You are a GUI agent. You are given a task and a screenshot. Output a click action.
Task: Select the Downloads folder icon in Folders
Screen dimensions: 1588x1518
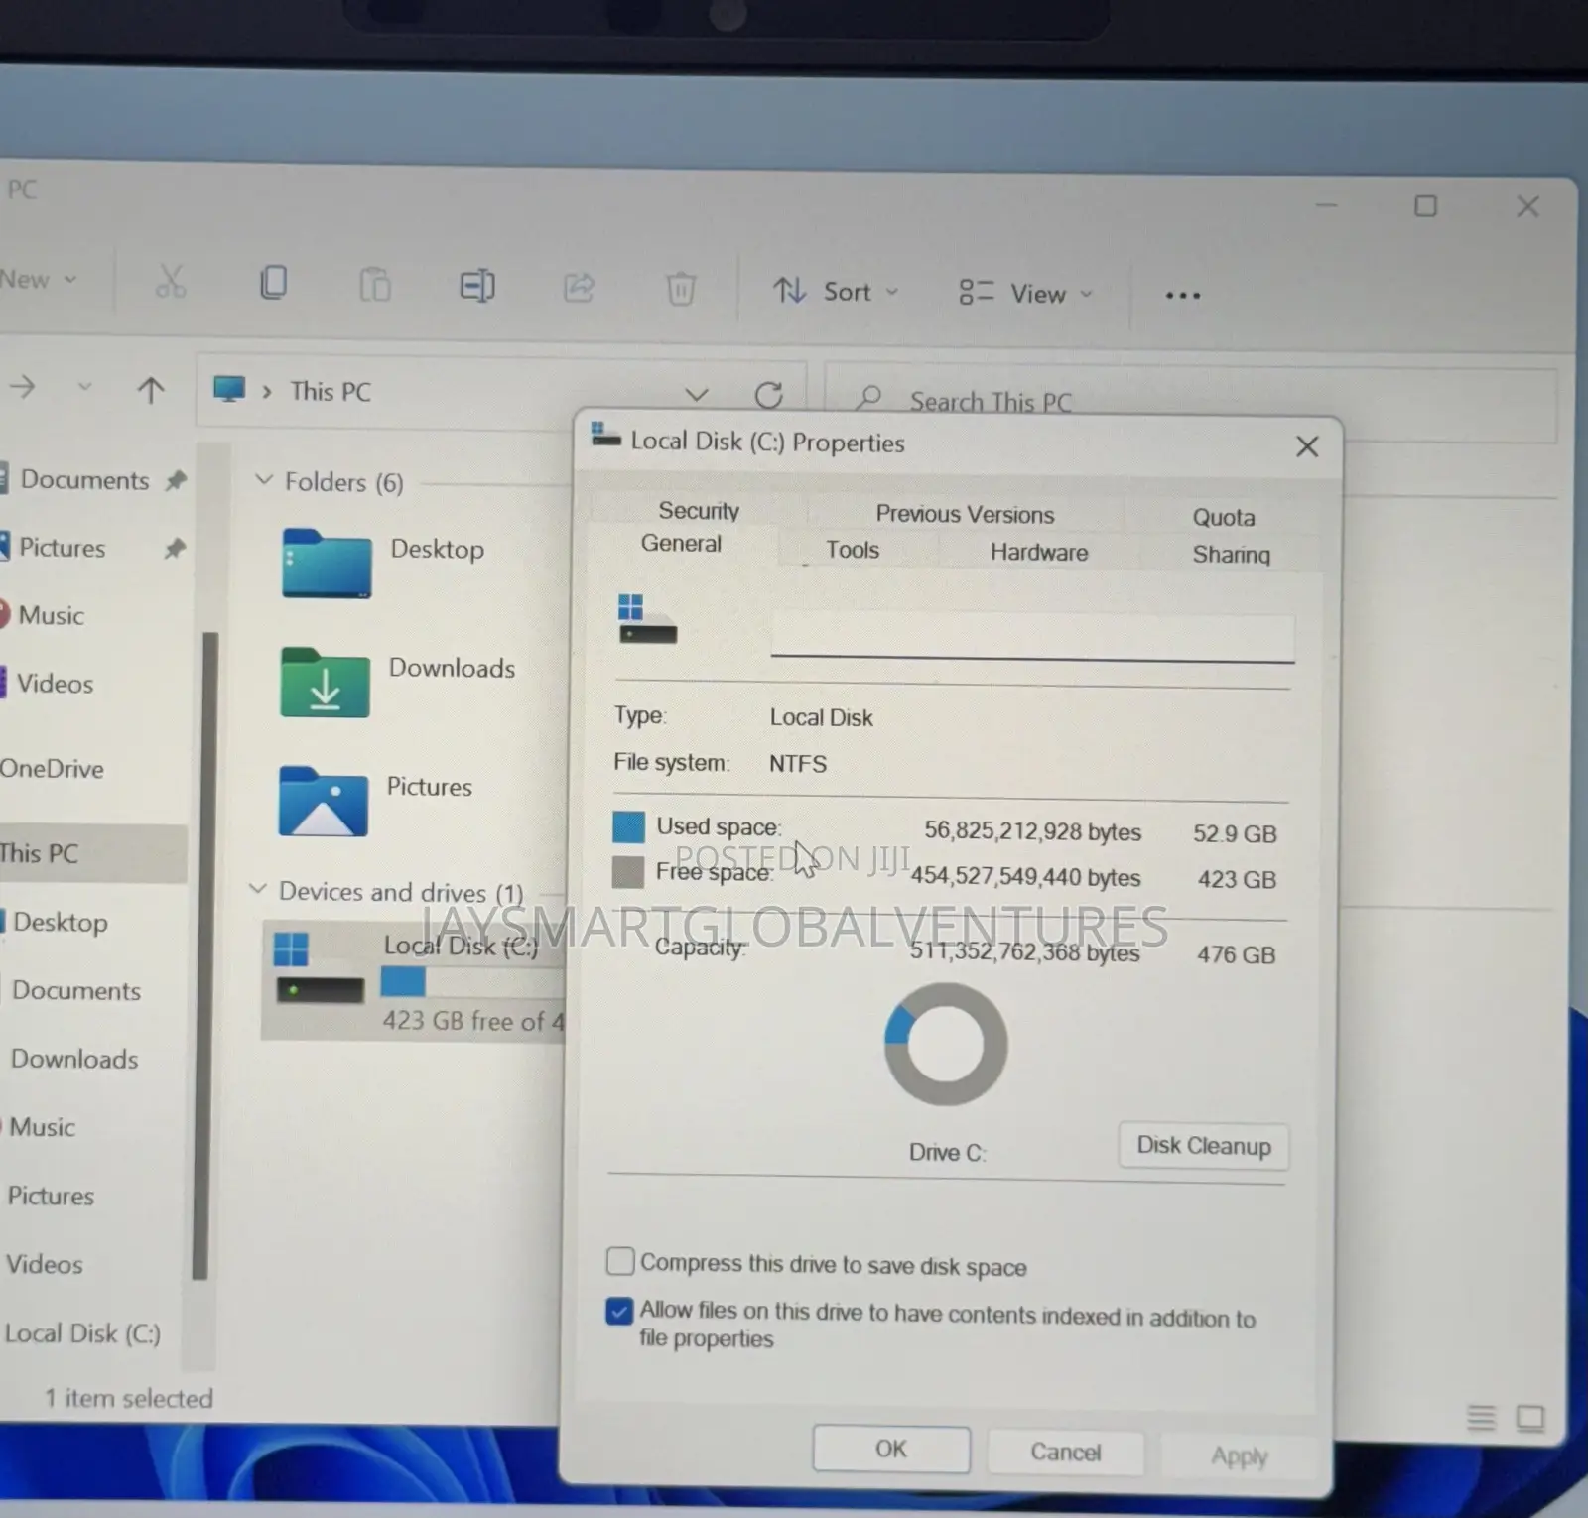[x=326, y=682]
